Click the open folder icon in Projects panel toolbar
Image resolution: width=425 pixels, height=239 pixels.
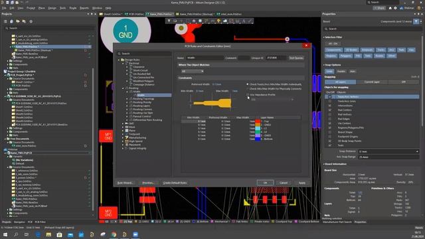click(18, 21)
